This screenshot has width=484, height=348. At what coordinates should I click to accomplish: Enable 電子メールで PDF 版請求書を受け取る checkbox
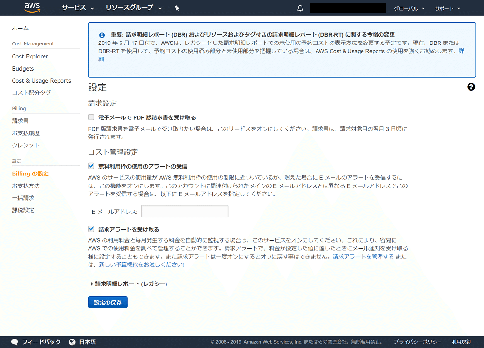[x=91, y=117]
